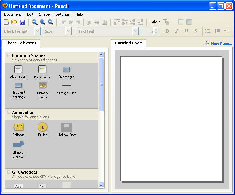Toggle Italic text formatting
The height and width of the screenshot is (195, 235).
[177, 31]
